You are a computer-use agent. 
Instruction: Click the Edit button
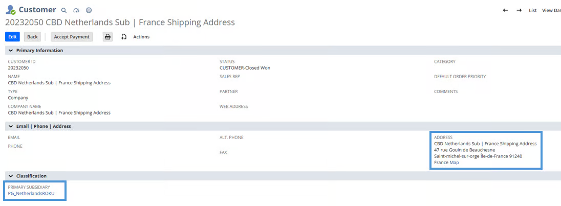[12, 37]
